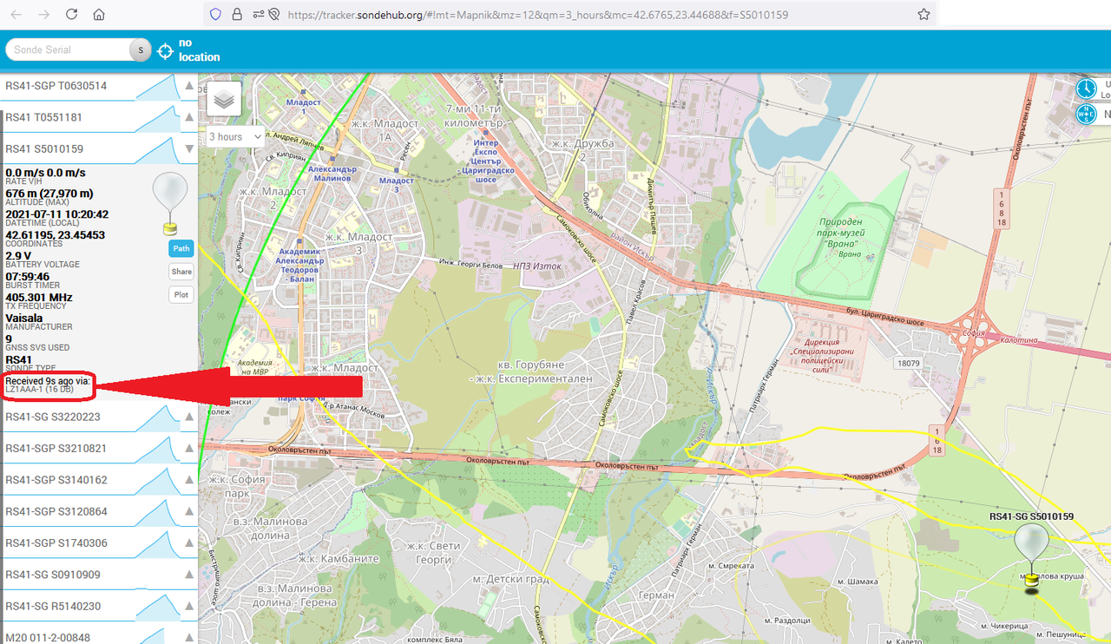The width and height of the screenshot is (1111, 644).
Task: Expand the RS41-SGP S3210821 entry
Action: click(x=188, y=449)
